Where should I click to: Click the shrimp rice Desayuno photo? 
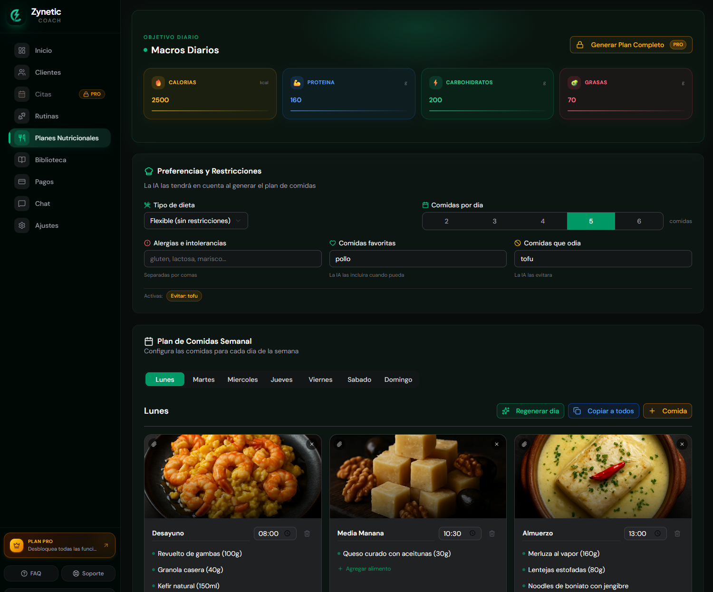click(x=233, y=476)
